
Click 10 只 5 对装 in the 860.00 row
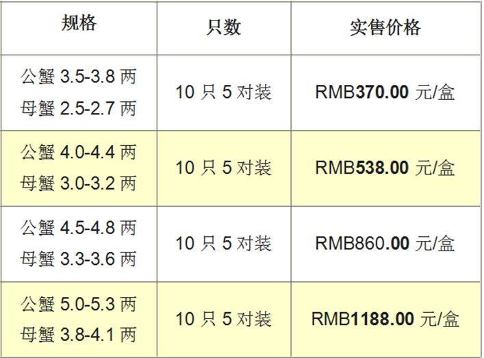224,243
